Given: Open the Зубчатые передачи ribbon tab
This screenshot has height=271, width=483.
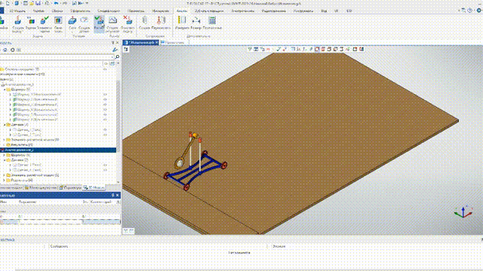Looking at the screenshot, I should coord(210,11).
